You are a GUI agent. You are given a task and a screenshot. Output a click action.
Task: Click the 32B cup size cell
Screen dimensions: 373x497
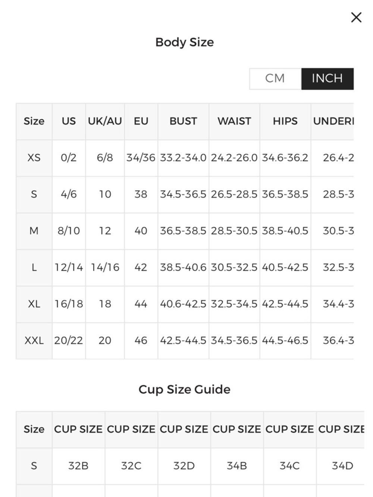(x=78, y=466)
